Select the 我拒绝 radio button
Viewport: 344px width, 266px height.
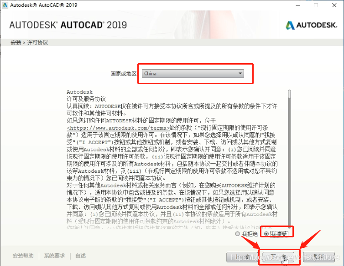click(x=237, y=234)
